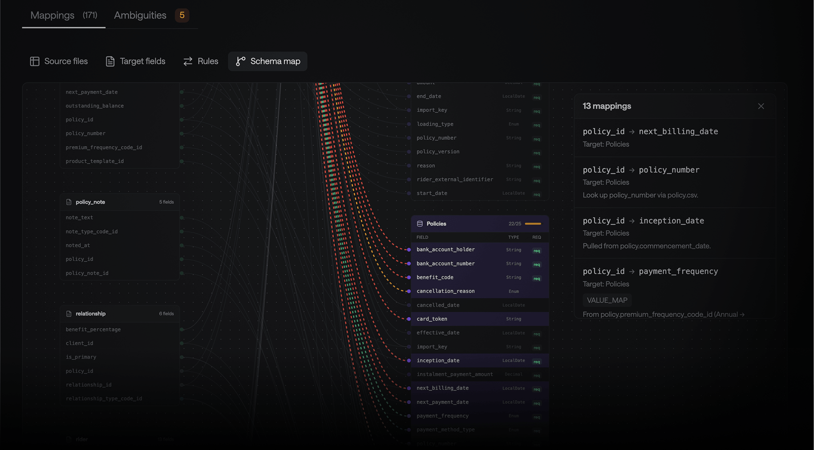
Task: Click the policy_note file icon
Action: tap(69, 202)
